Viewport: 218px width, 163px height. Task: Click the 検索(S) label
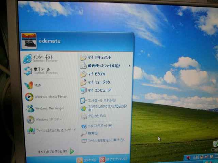[x=93, y=133]
